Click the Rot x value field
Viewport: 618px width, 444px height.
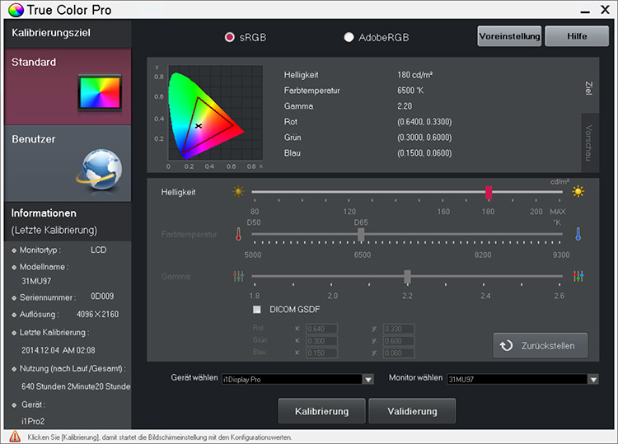[322, 329]
